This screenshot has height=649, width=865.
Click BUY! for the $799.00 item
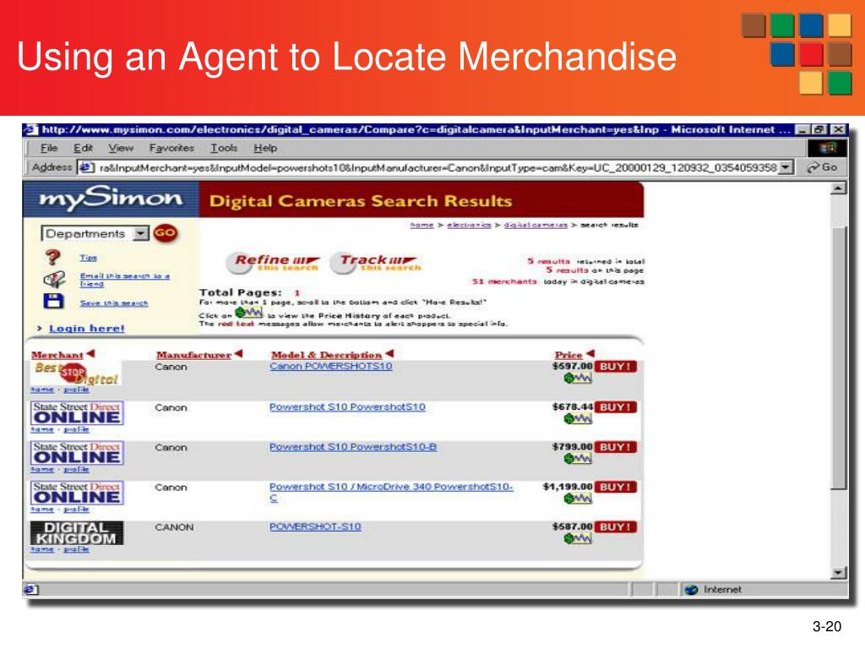coord(616,447)
